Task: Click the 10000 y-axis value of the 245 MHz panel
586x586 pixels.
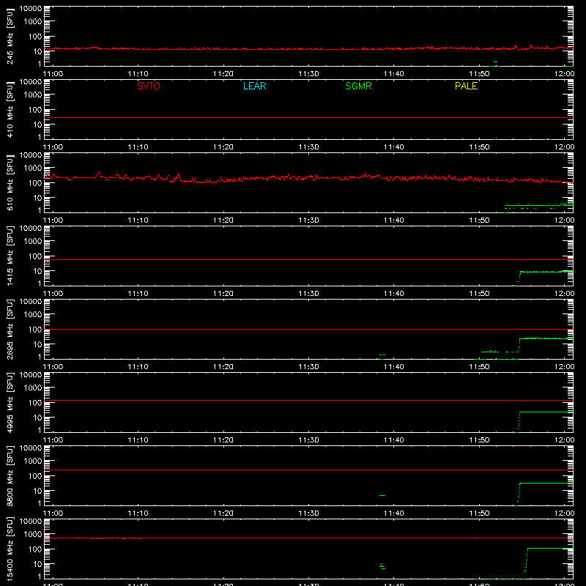Action: pos(31,9)
